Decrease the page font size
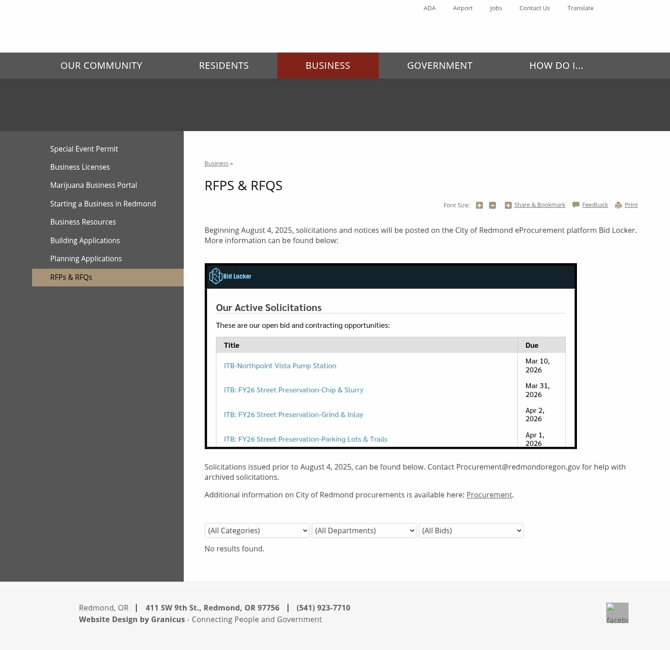Viewport: 670px width, 650px height. (492, 205)
